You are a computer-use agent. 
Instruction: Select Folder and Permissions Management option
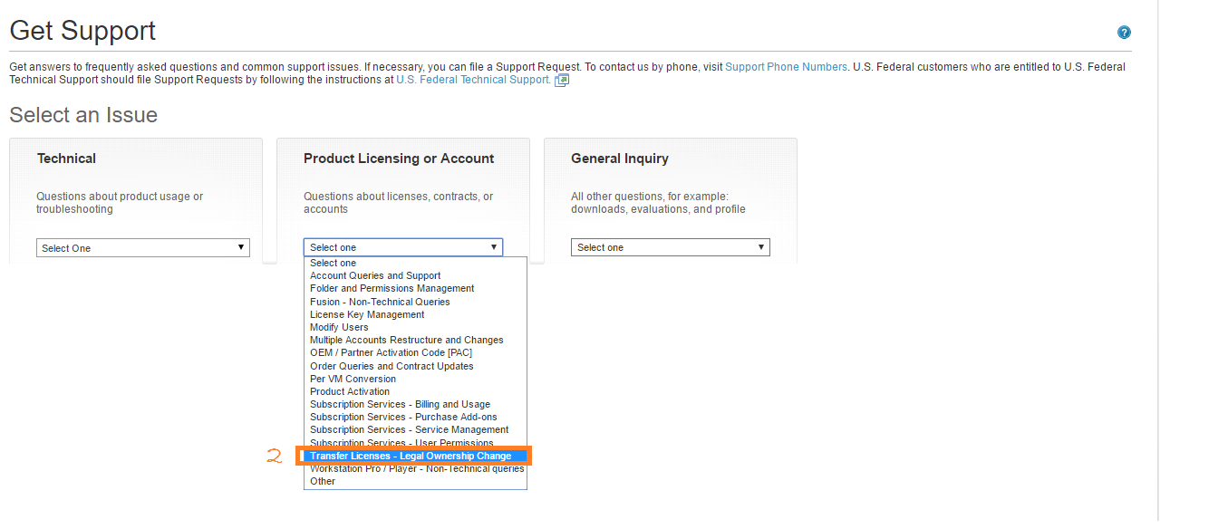(x=392, y=288)
